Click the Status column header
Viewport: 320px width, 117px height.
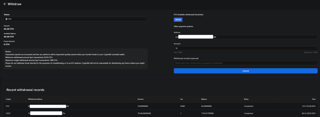246,99
